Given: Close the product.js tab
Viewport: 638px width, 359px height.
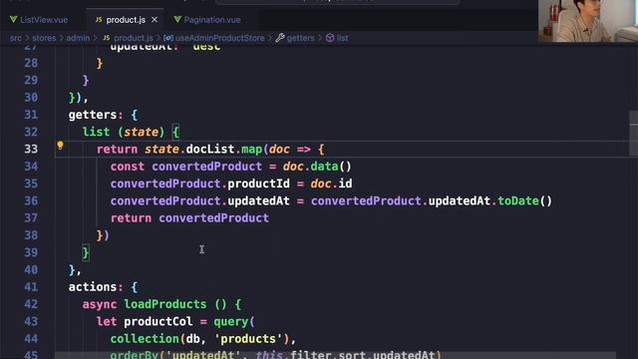Looking at the screenshot, I should point(155,20).
